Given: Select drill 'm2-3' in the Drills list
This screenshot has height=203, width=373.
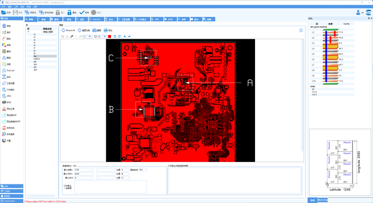Looking at the screenshot, I should coord(314,94).
